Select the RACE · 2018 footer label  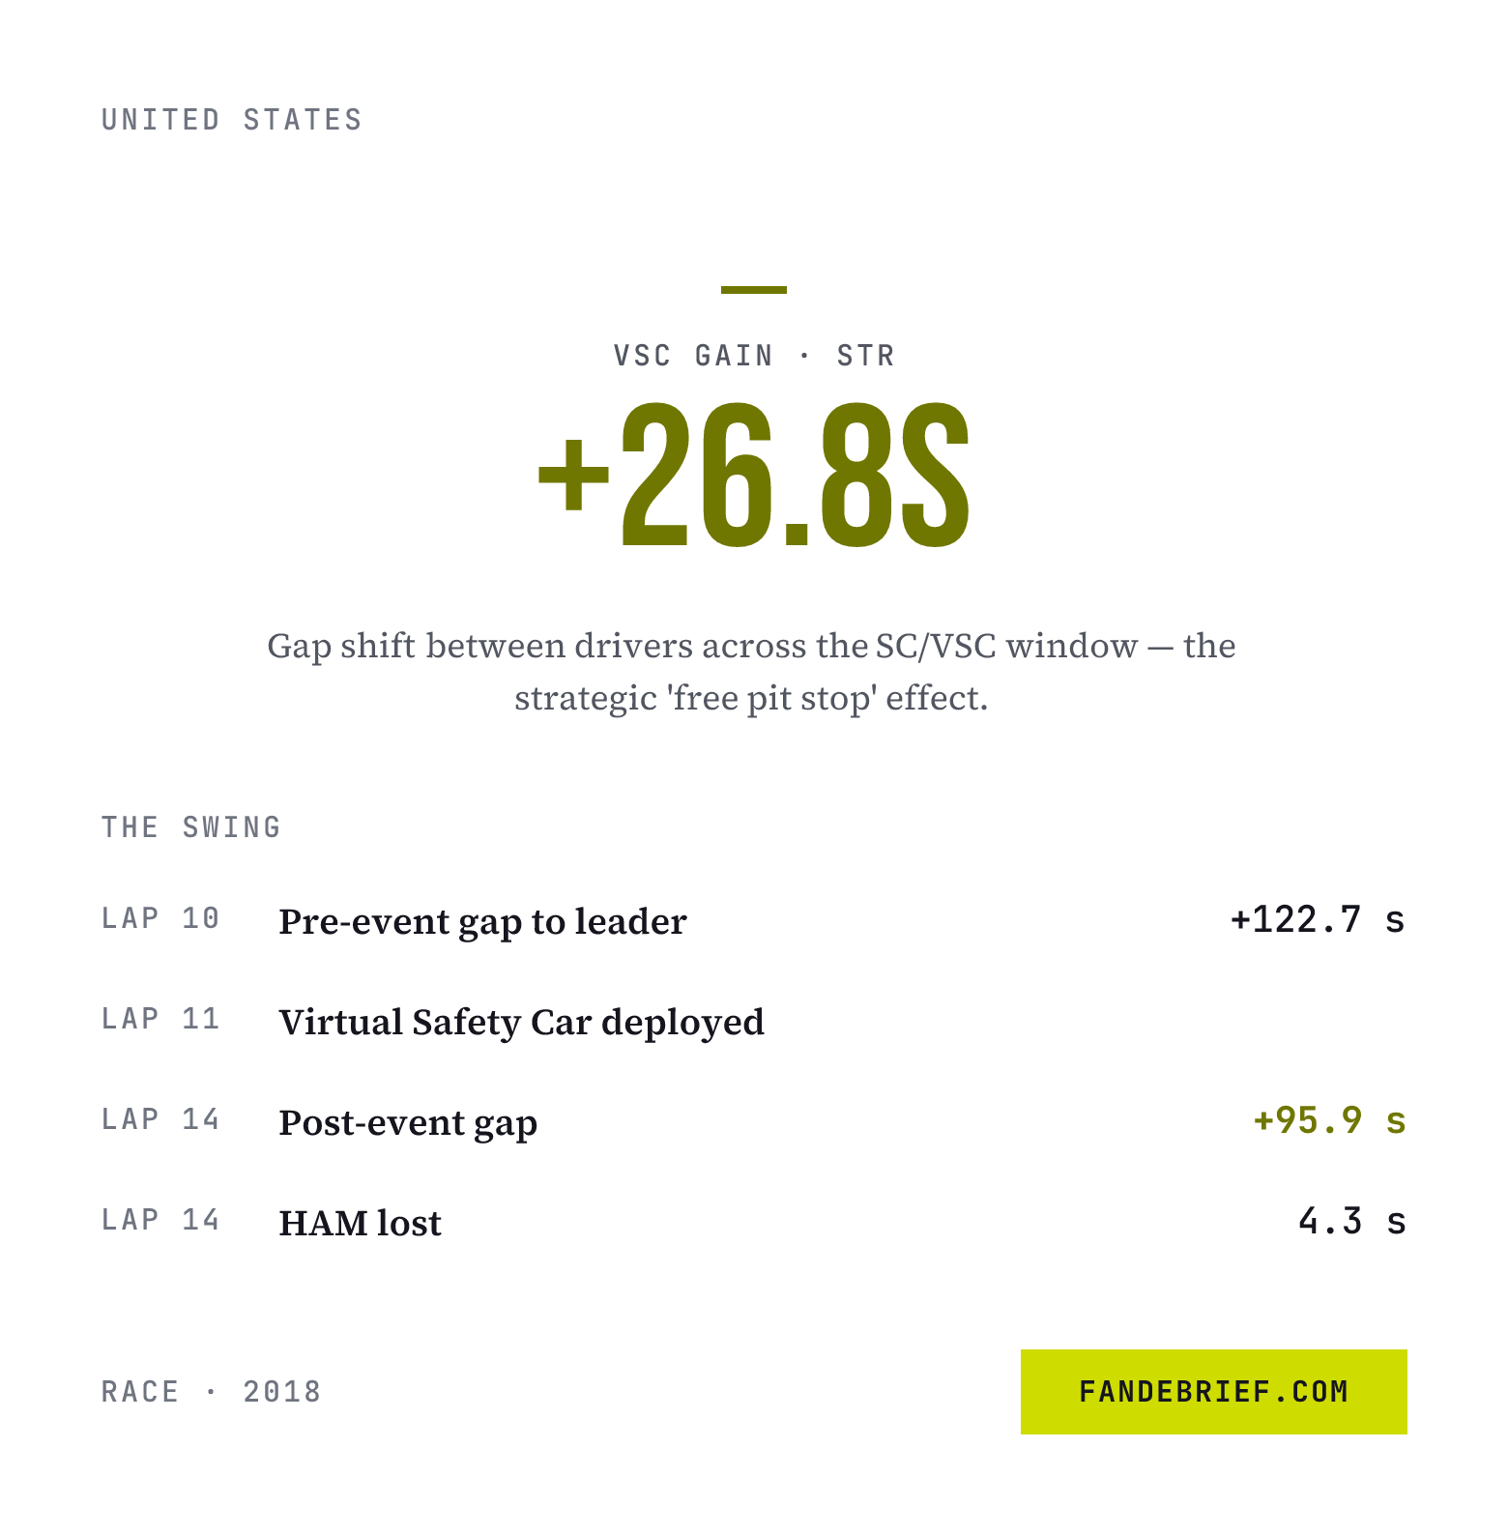click(x=212, y=1392)
